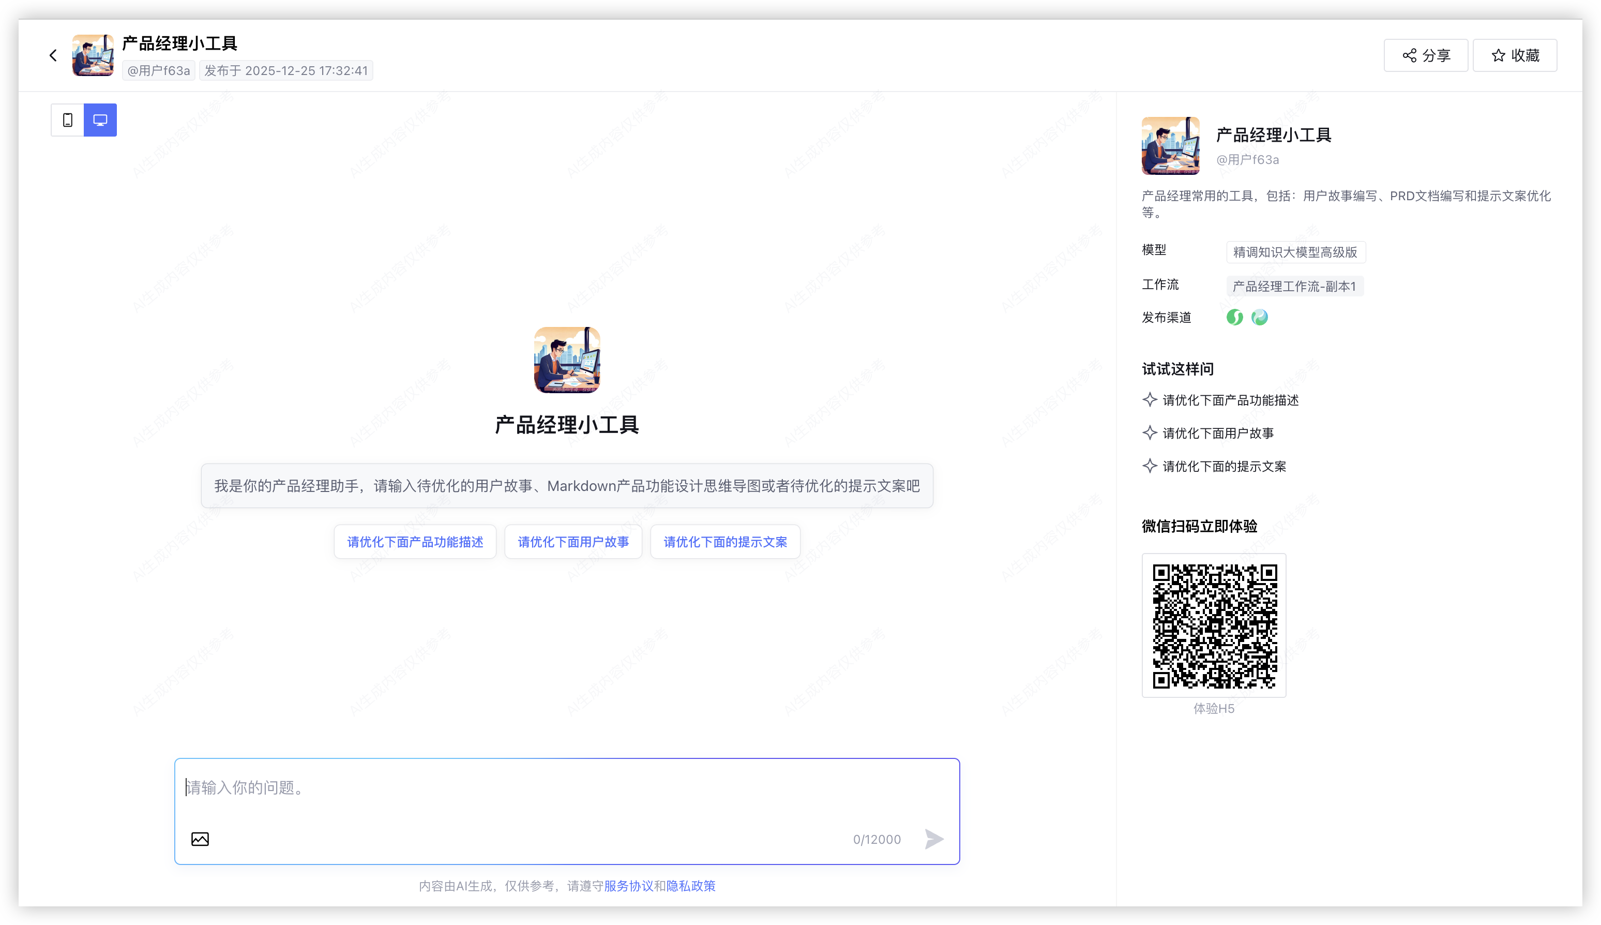Click the Share (分享) button

1426,56
